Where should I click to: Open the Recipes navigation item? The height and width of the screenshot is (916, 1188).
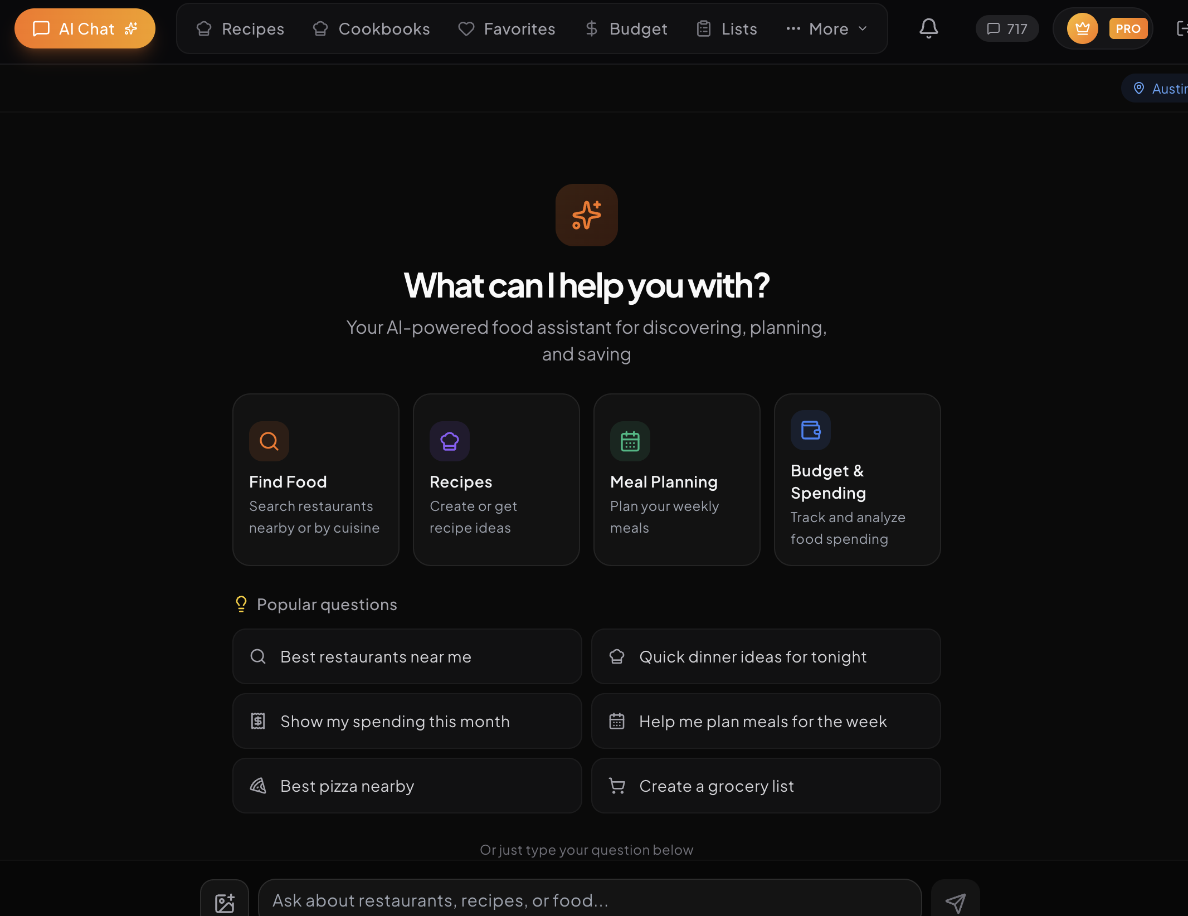(240, 28)
